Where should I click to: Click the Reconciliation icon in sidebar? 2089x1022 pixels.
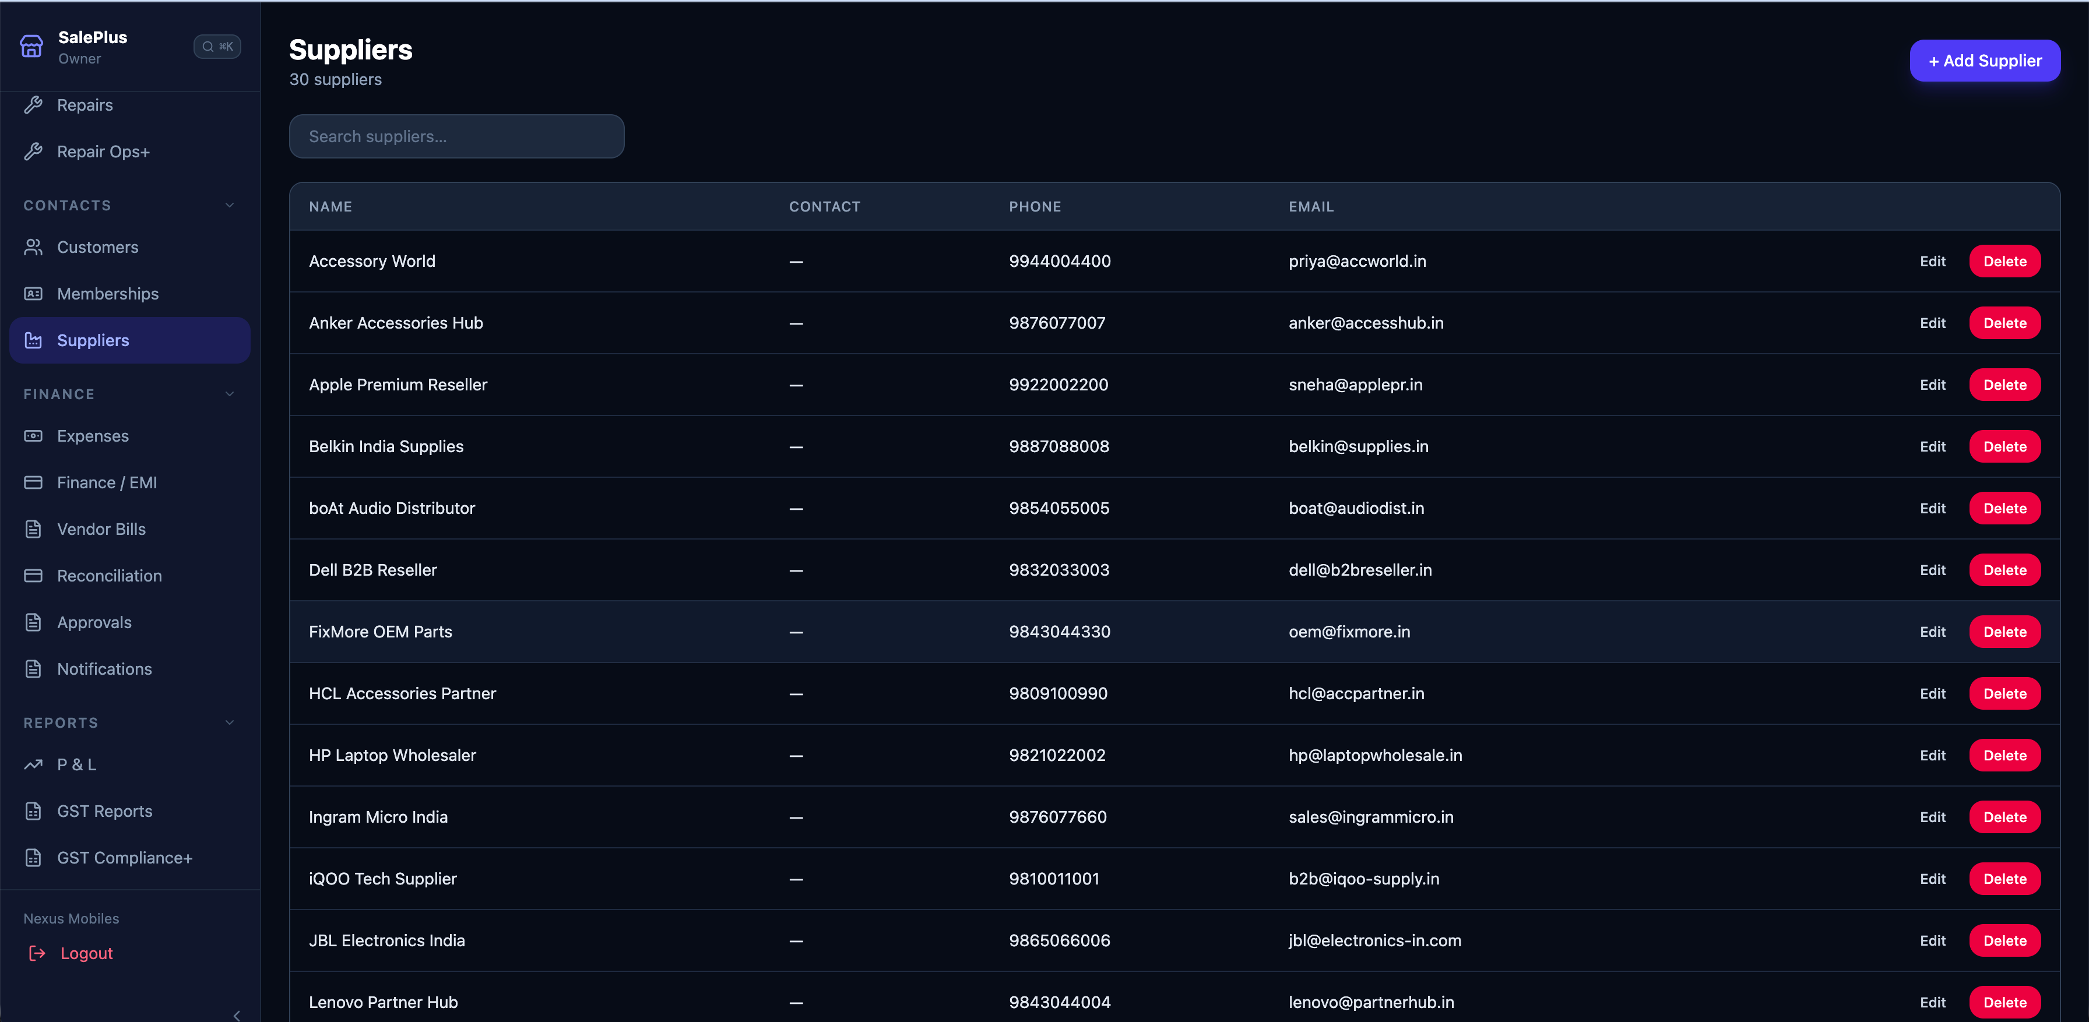33,576
